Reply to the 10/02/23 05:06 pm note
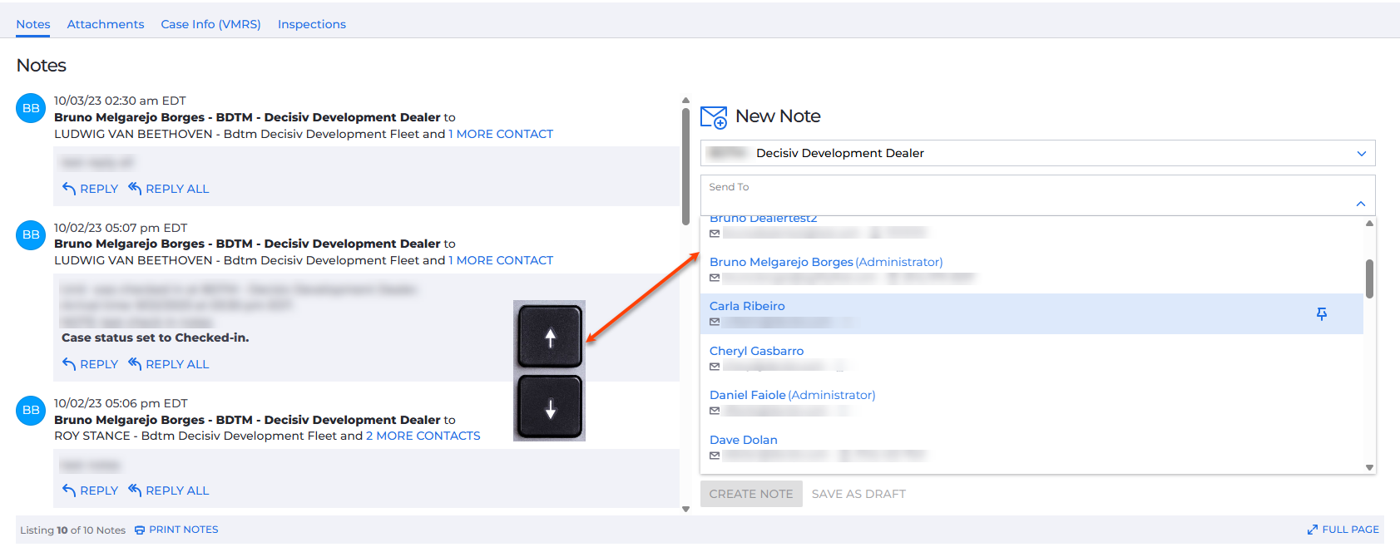The image size is (1400, 557). click(90, 490)
